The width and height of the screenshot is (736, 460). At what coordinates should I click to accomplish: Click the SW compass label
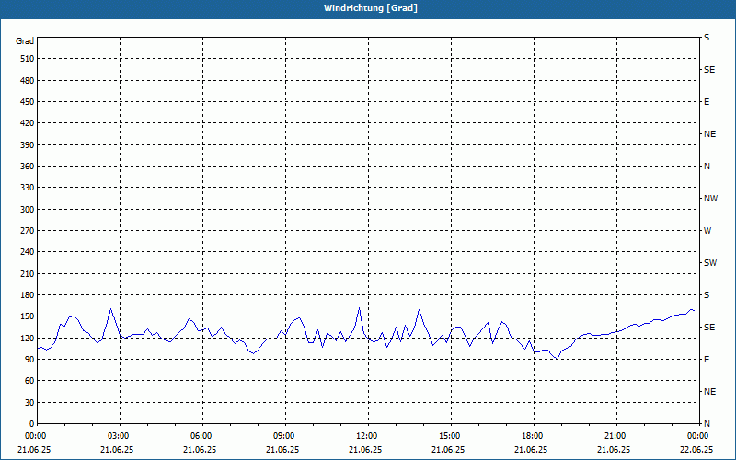coord(710,263)
